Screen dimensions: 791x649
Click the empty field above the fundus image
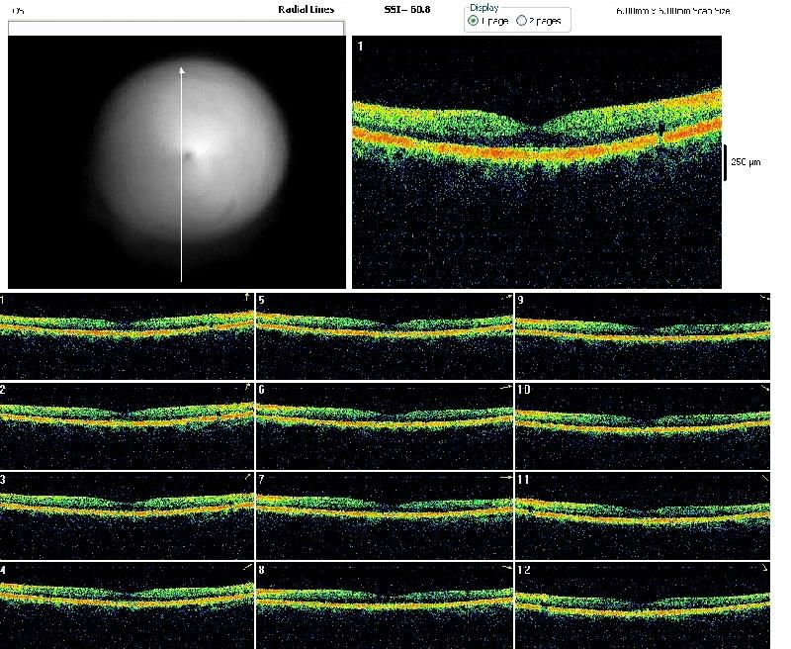(176, 29)
